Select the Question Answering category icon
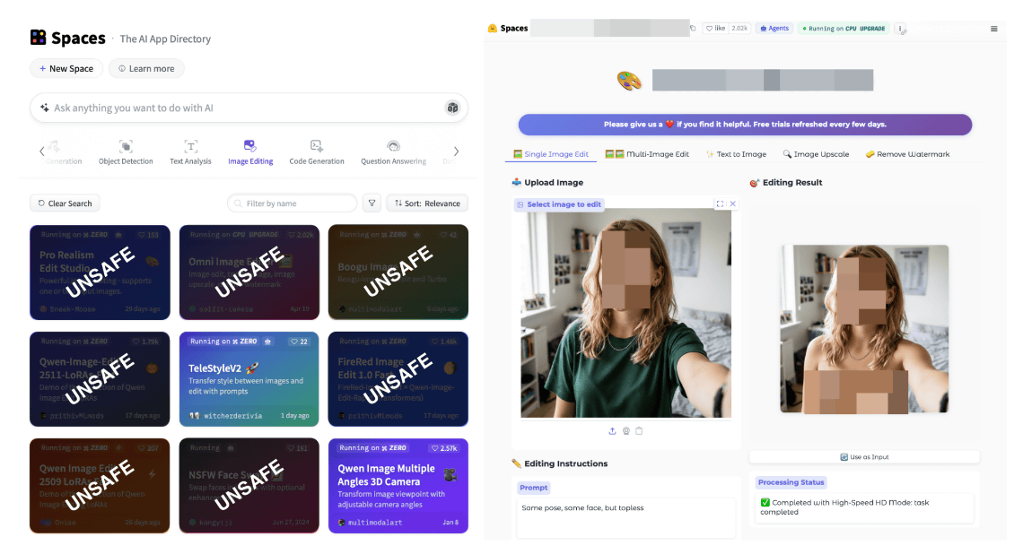 pyautogui.click(x=393, y=146)
